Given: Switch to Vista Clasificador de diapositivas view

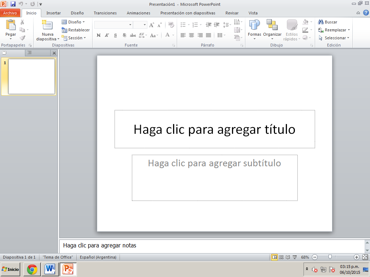Looking at the screenshot, I should (x=280, y=257).
